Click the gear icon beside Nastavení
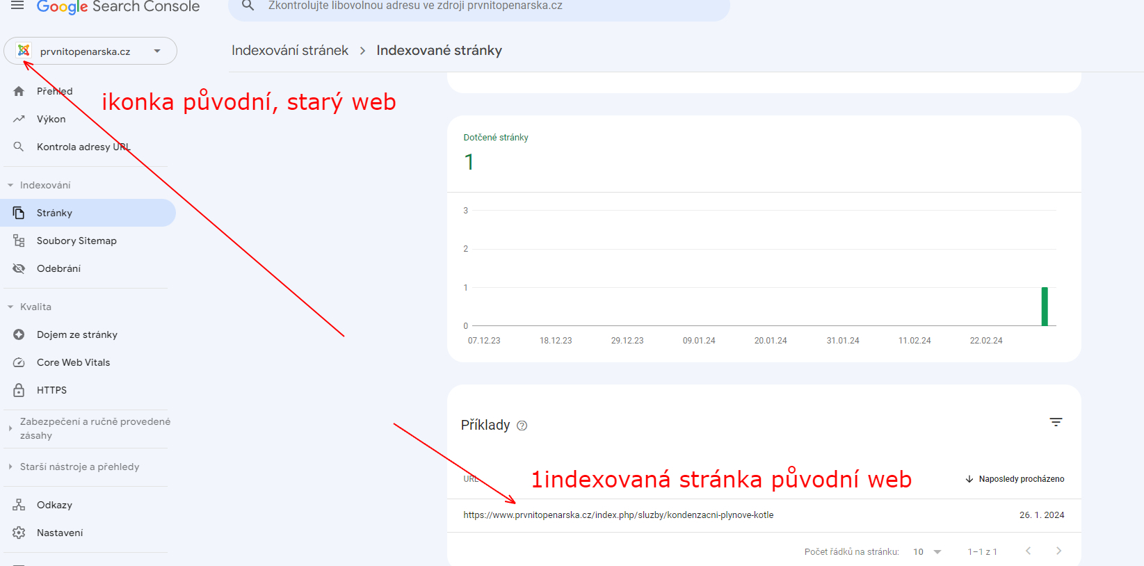 (x=19, y=533)
